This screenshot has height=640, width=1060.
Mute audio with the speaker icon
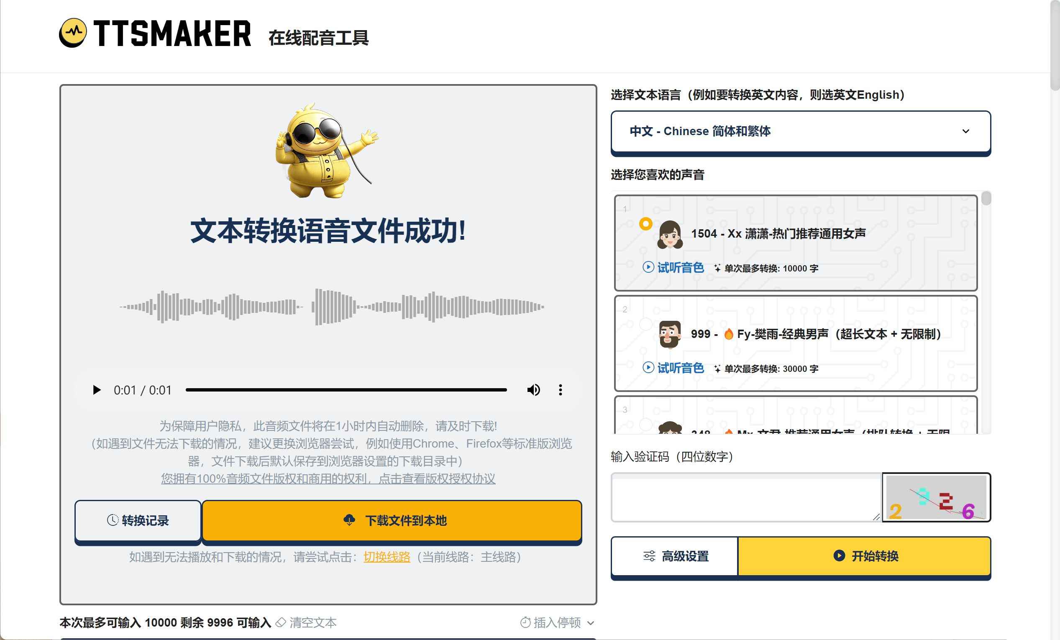click(x=533, y=390)
